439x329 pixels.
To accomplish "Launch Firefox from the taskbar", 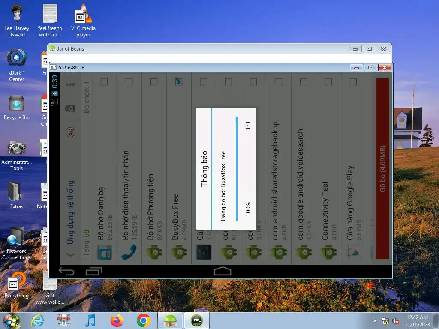I will click(x=117, y=320).
